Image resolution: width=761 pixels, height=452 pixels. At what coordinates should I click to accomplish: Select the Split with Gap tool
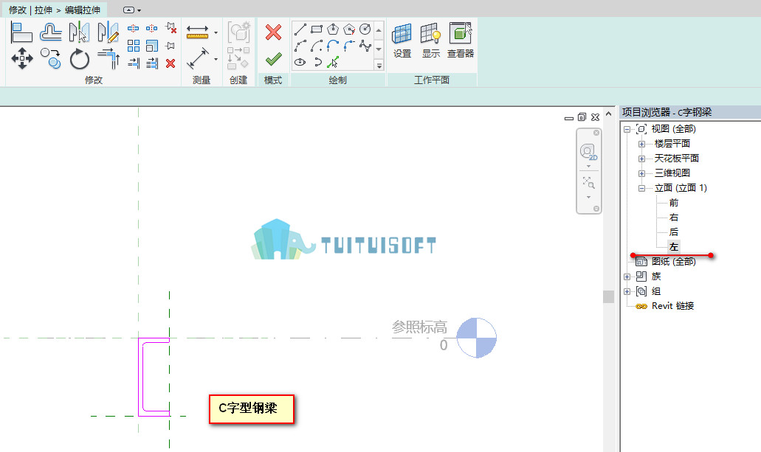pos(151,28)
